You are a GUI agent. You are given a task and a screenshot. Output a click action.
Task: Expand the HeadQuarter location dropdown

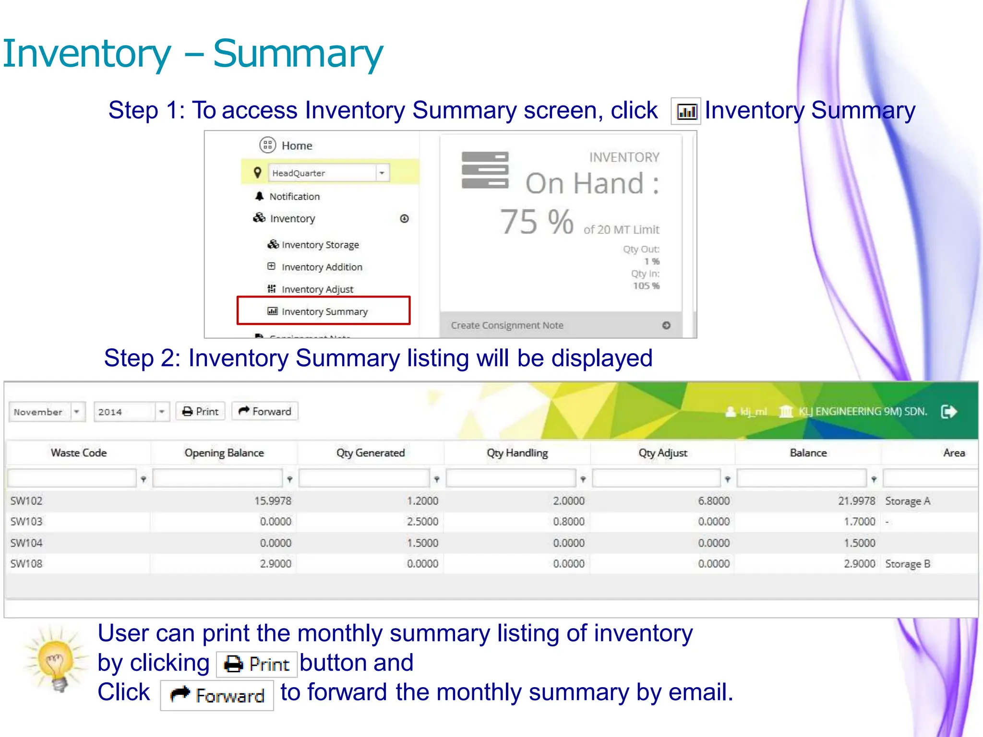point(382,173)
